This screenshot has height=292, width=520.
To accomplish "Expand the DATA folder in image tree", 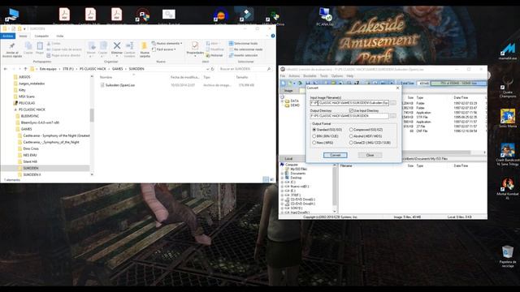I will coord(283,101).
